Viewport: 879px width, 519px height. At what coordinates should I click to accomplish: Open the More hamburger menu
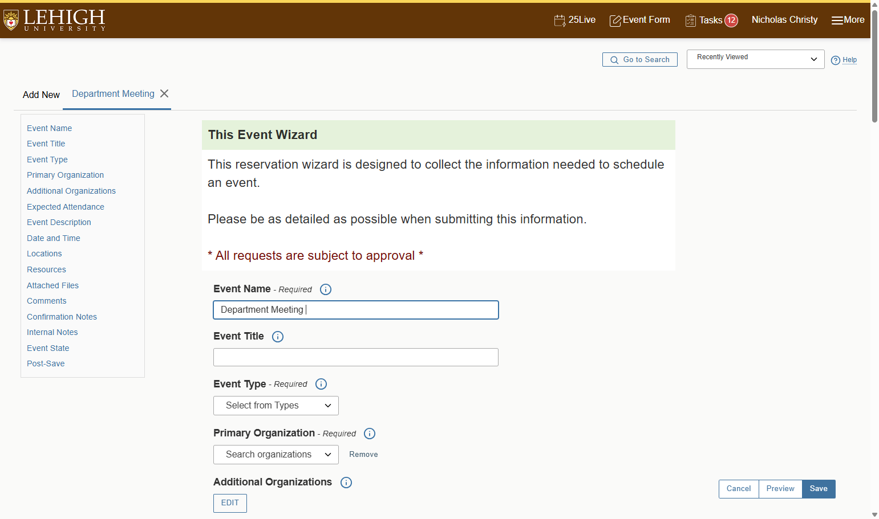point(848,20)
